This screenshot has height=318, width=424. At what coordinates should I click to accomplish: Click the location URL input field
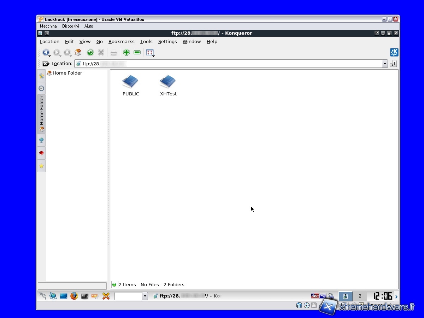(x=230, y=64)
